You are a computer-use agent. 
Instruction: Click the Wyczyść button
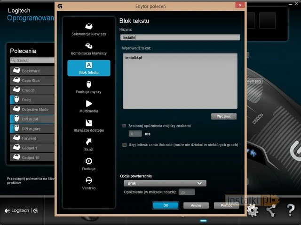tap(224, 116)
